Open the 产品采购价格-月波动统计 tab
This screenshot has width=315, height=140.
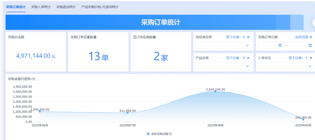coord(100,7)
